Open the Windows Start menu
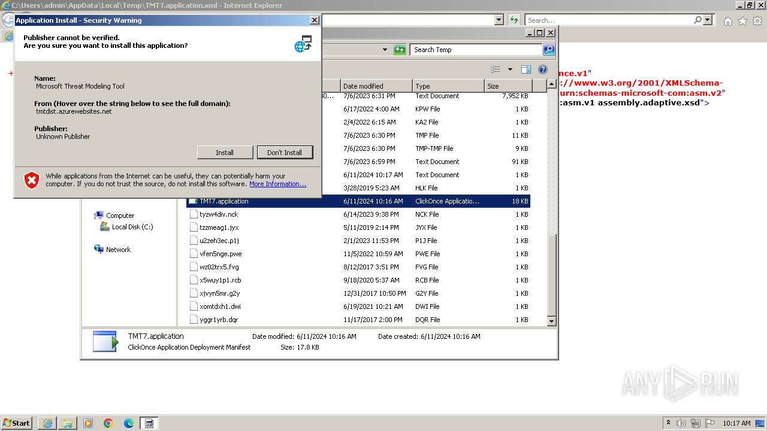The image size is (767, 431). pos(16,423)
